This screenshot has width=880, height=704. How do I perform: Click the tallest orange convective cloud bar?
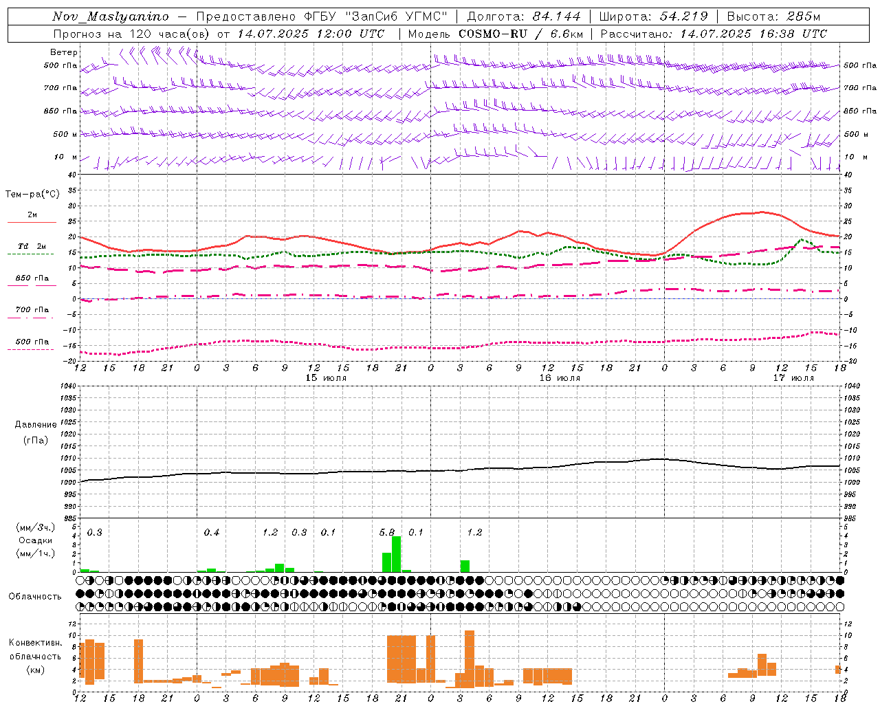click(x=470, y=659)
